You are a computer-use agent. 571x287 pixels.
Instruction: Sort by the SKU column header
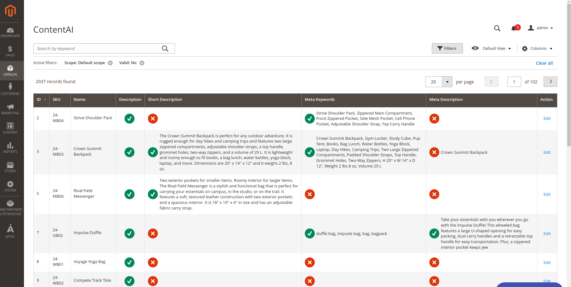coord(60,100)
